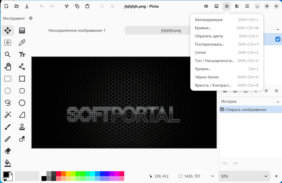Swap primary and secondary colors arrow
Viewport: 282px width, 183px height.
[11, 173]
